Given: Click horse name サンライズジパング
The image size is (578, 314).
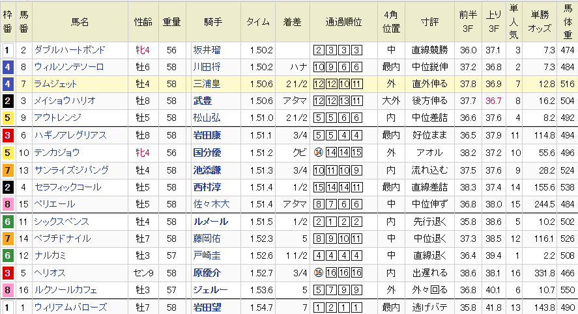Looking at the screenshot, I should tap(70, 170).
